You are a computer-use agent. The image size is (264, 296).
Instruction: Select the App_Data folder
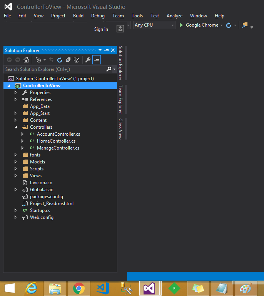(40, 106)
